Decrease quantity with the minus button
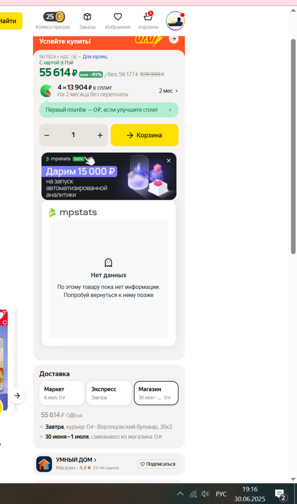This screenshot has width=297, height=504. tap(47, 135)
